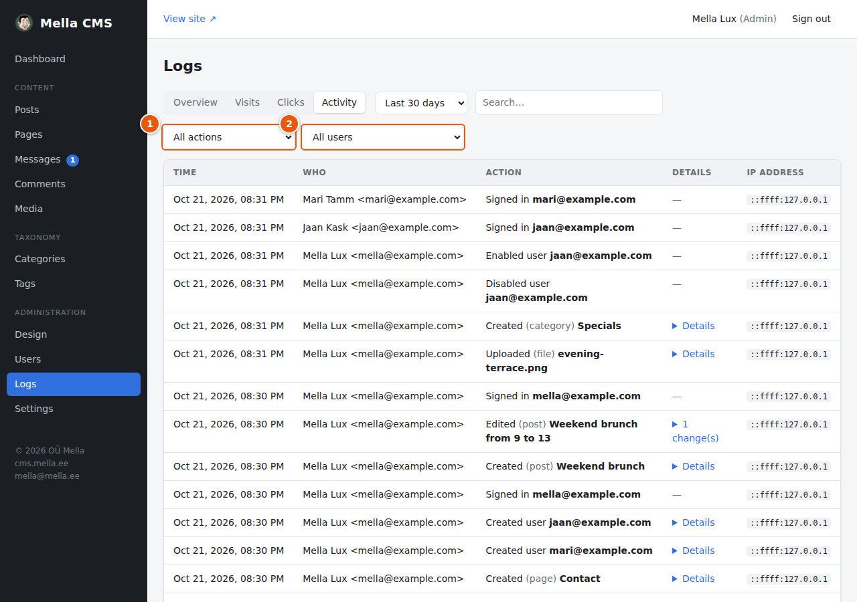This screenshot has width=857, height=602.
Task: Expand Details for Uploaded evening-terrace.png
Action: tap(694, 354)
